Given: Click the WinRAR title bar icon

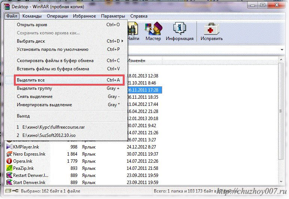Looking at the screenshot, I should pyautogui.click(x=7, y=6).
